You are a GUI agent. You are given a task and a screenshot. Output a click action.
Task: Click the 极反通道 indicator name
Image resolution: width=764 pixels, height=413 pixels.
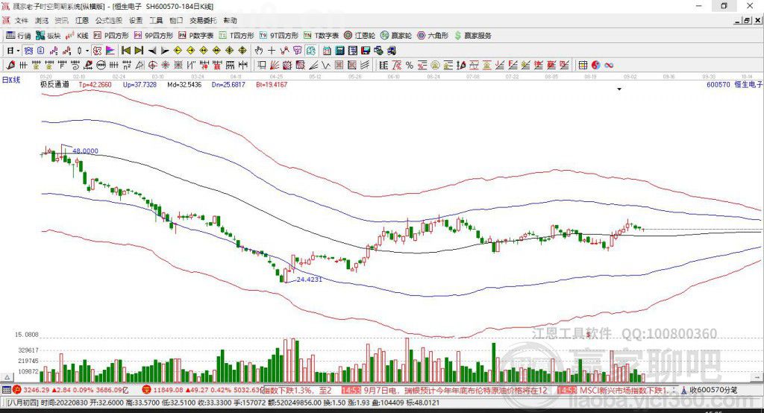(54, 84)
